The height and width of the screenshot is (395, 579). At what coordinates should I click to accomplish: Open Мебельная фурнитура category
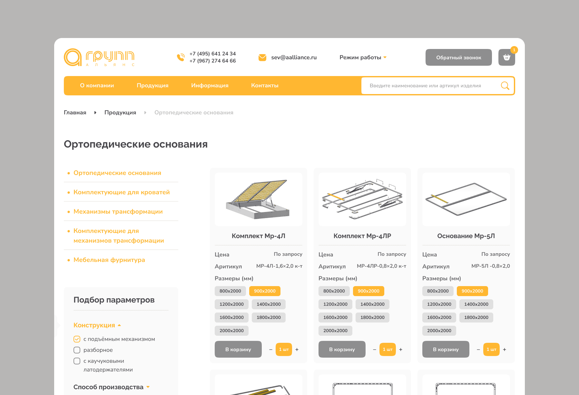click(109, 260)
